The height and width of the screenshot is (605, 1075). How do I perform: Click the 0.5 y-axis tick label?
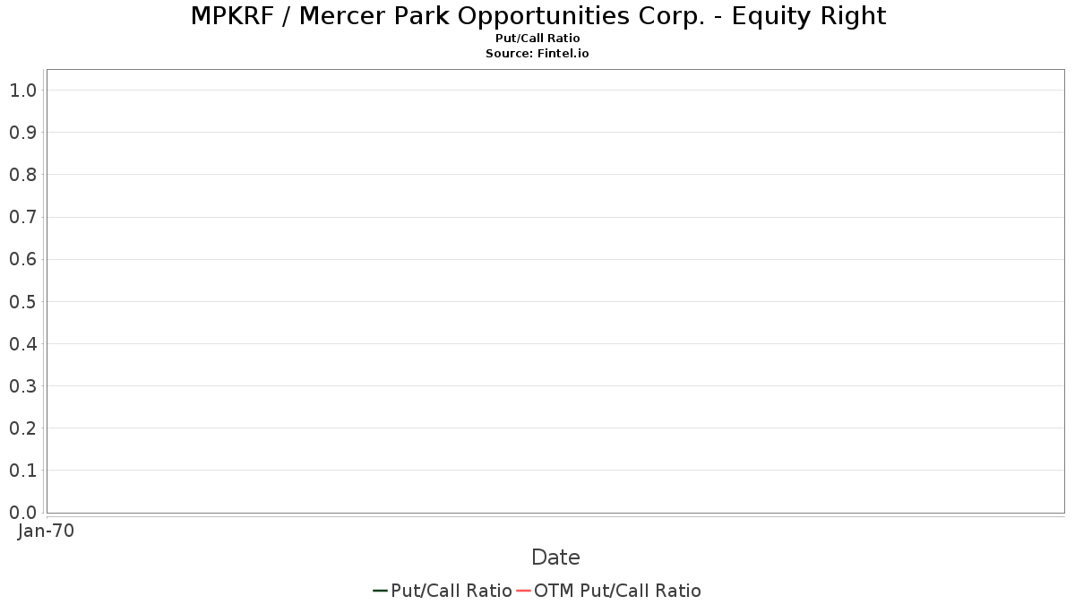pos(22,301)
